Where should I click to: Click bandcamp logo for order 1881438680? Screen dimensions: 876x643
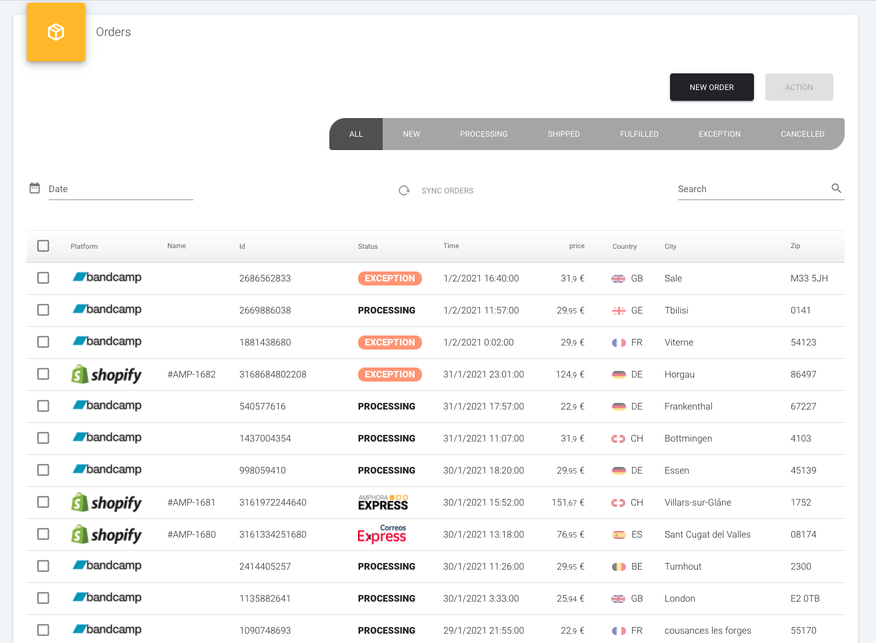tap(107, 342)
